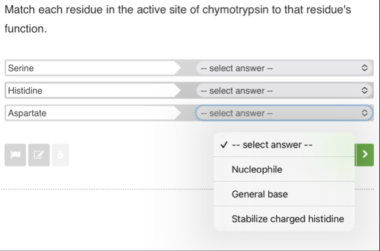Click the checkmark beside select answer
380x251 pixels.
[x=223, y=145]
